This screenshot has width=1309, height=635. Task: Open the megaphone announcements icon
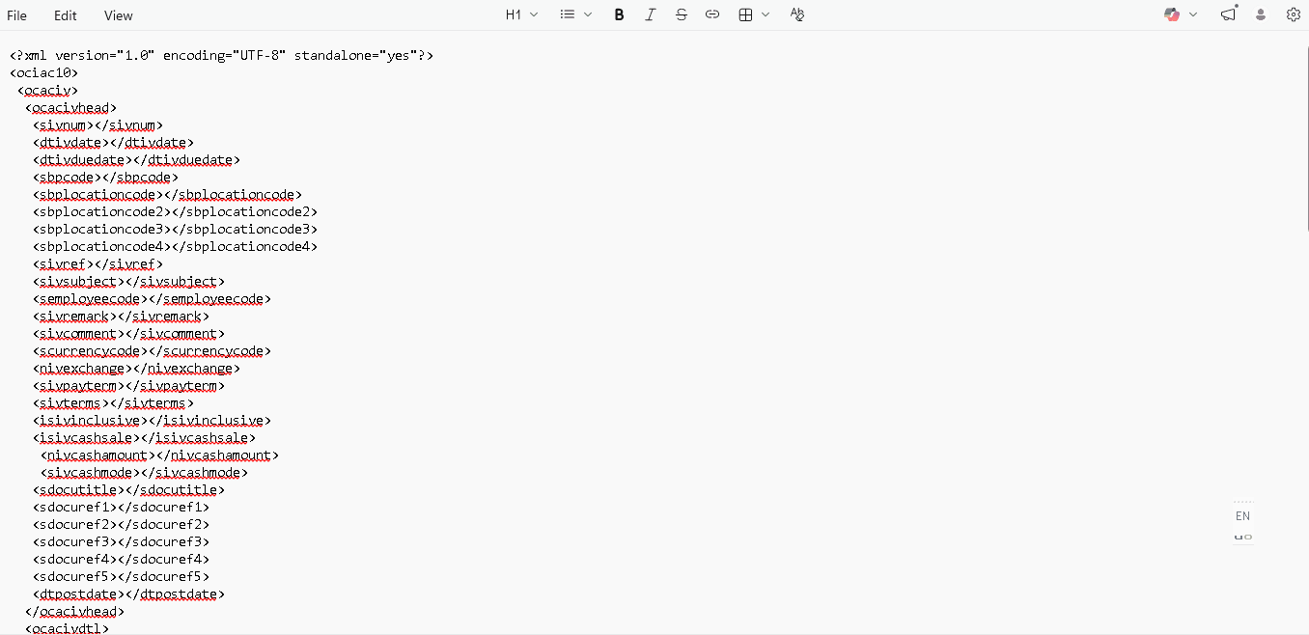(x=1228, y=14)
